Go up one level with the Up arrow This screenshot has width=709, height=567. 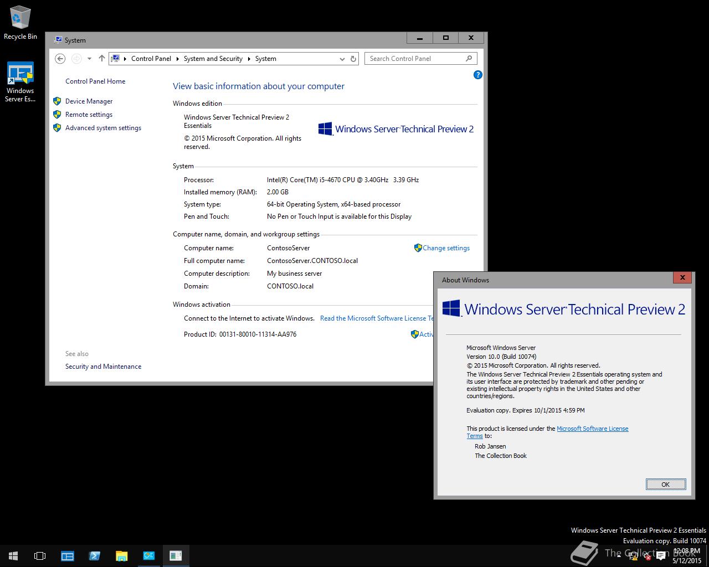pyautogui.click(x=101, y=58)
